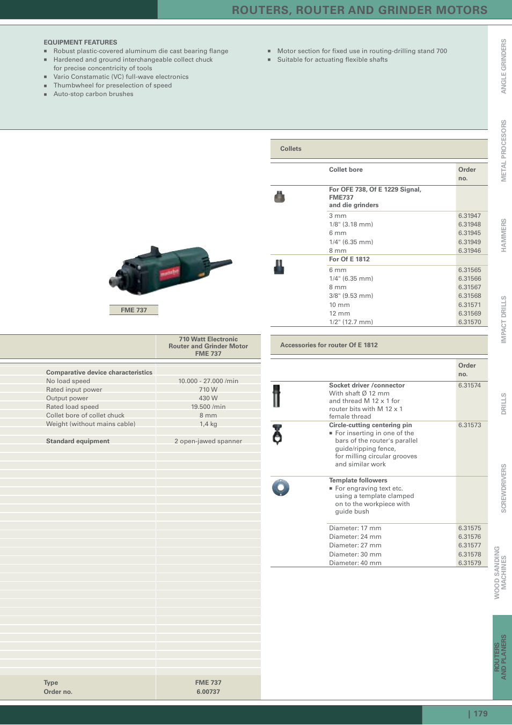Viewport: 512px width, 725px height.
Task: Click the Output power value 430 W
Action: (208, 398)
